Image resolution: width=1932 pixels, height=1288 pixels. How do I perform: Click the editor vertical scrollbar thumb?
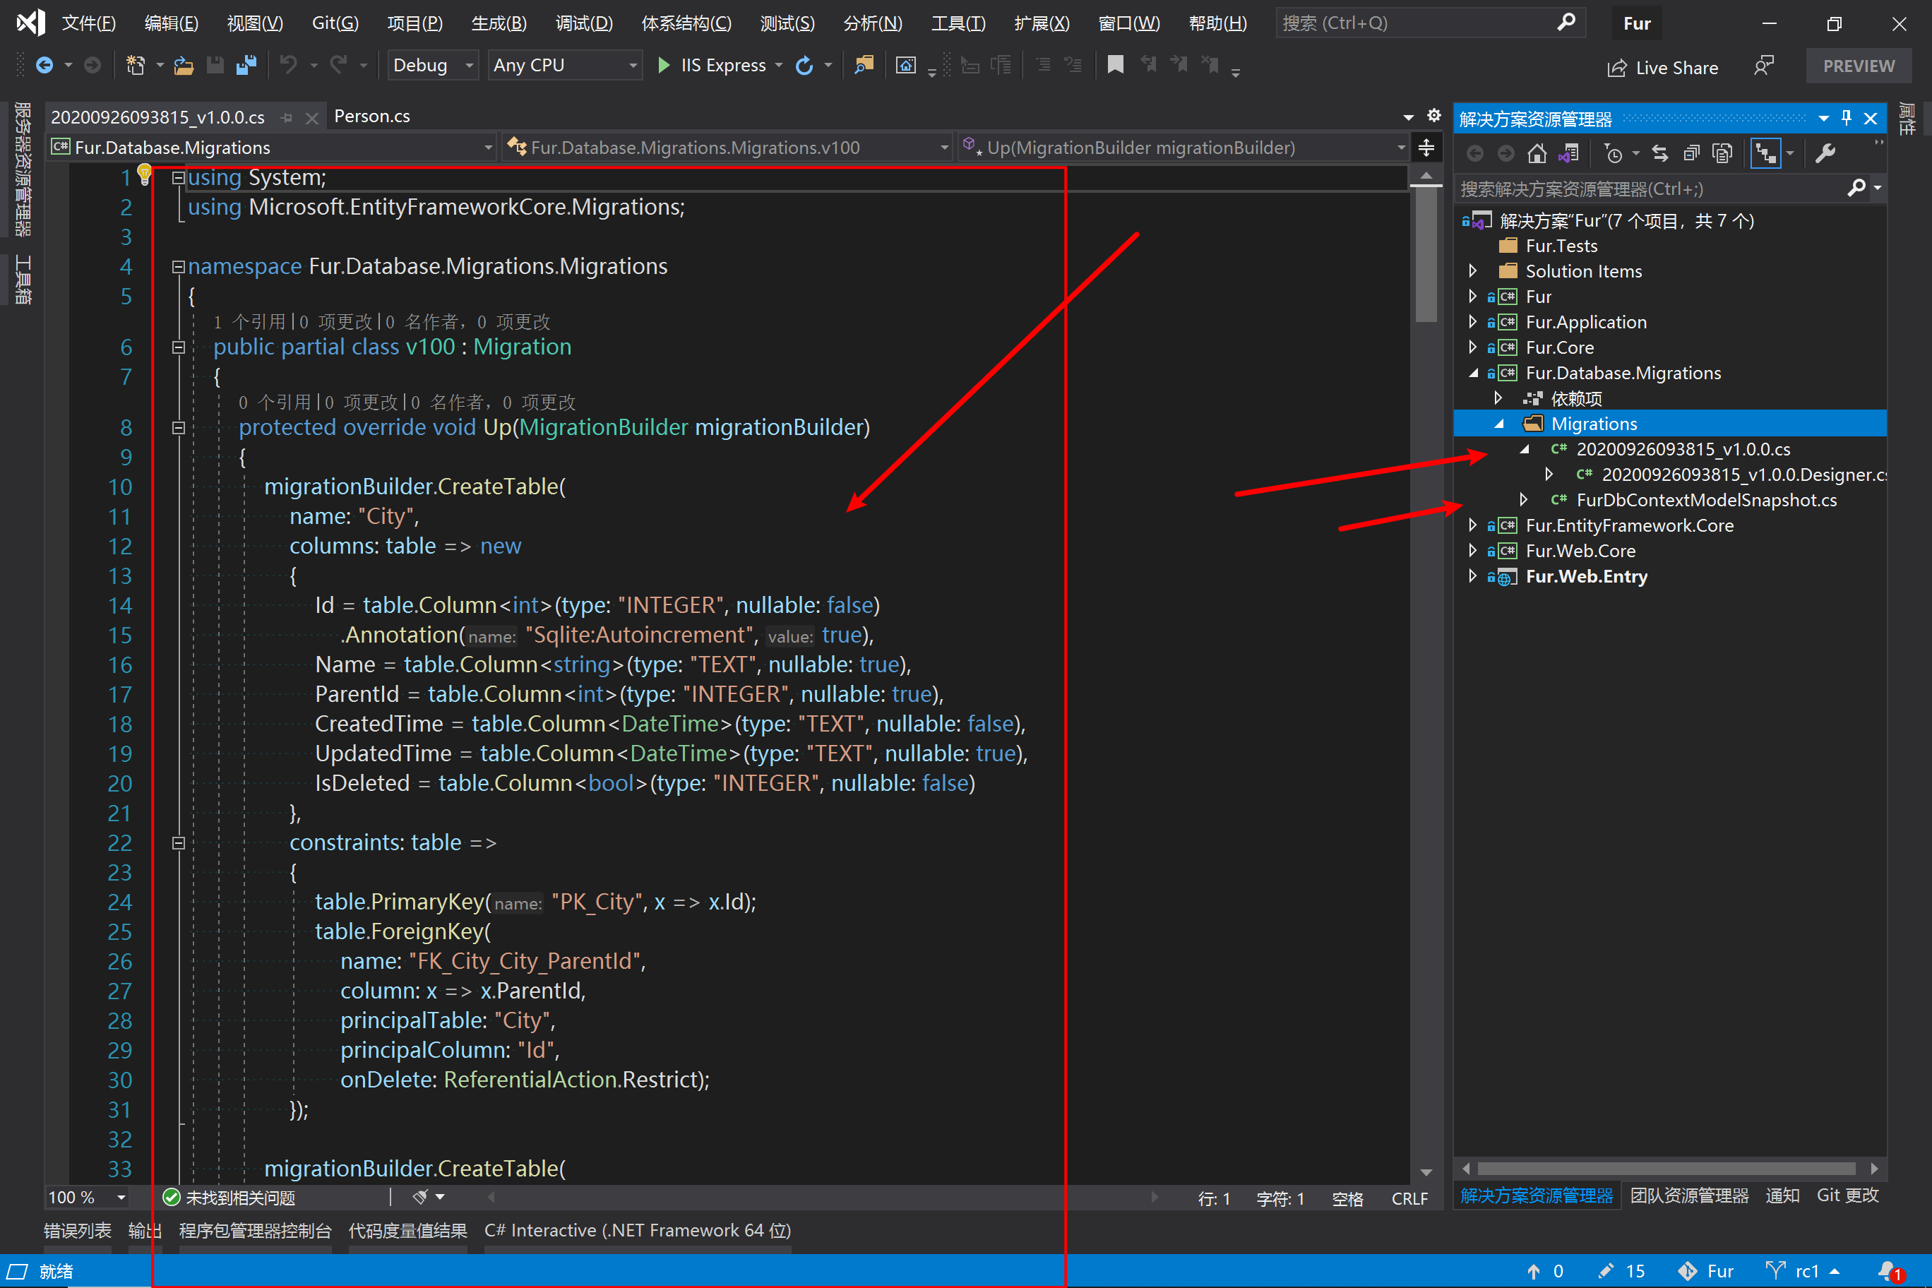pyautogui.click(x=1426, y=255)
